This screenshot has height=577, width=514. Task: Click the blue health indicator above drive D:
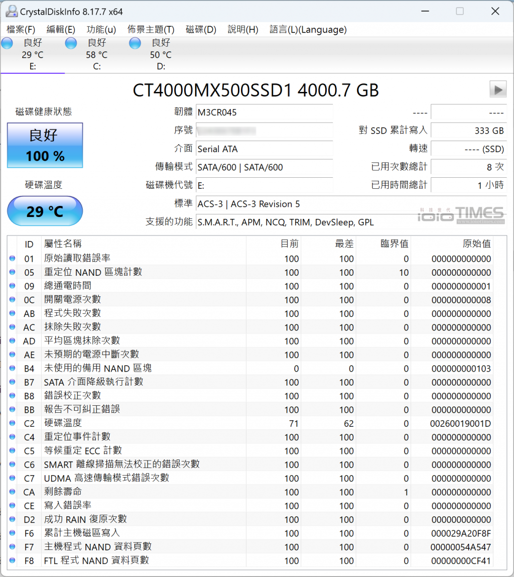click(135, 43)
